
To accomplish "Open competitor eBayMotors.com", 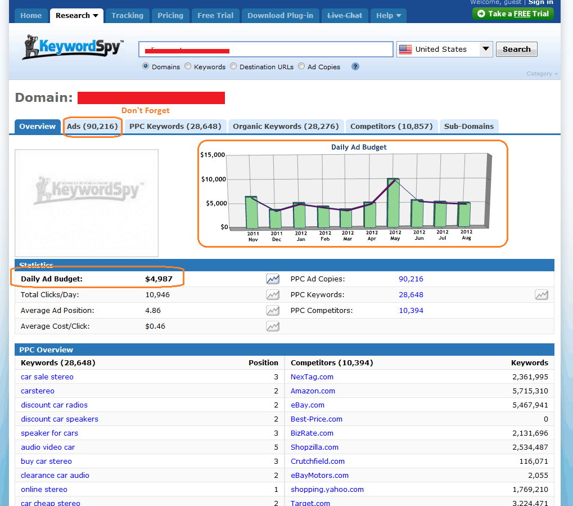I will [320, 476].
